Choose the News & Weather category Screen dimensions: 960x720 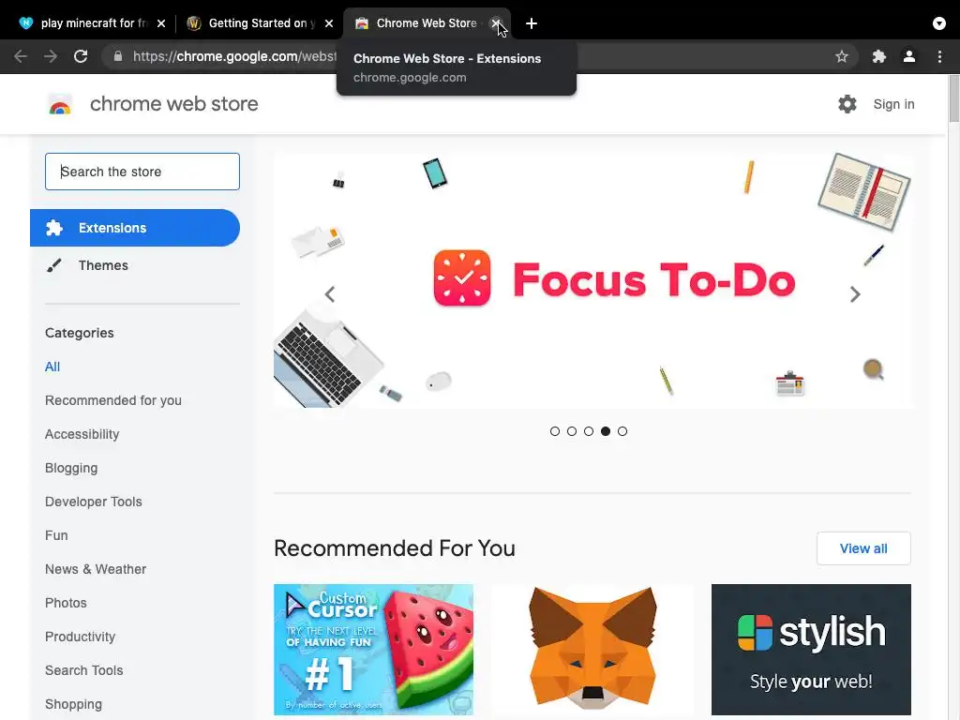click(x=96, y=569)
